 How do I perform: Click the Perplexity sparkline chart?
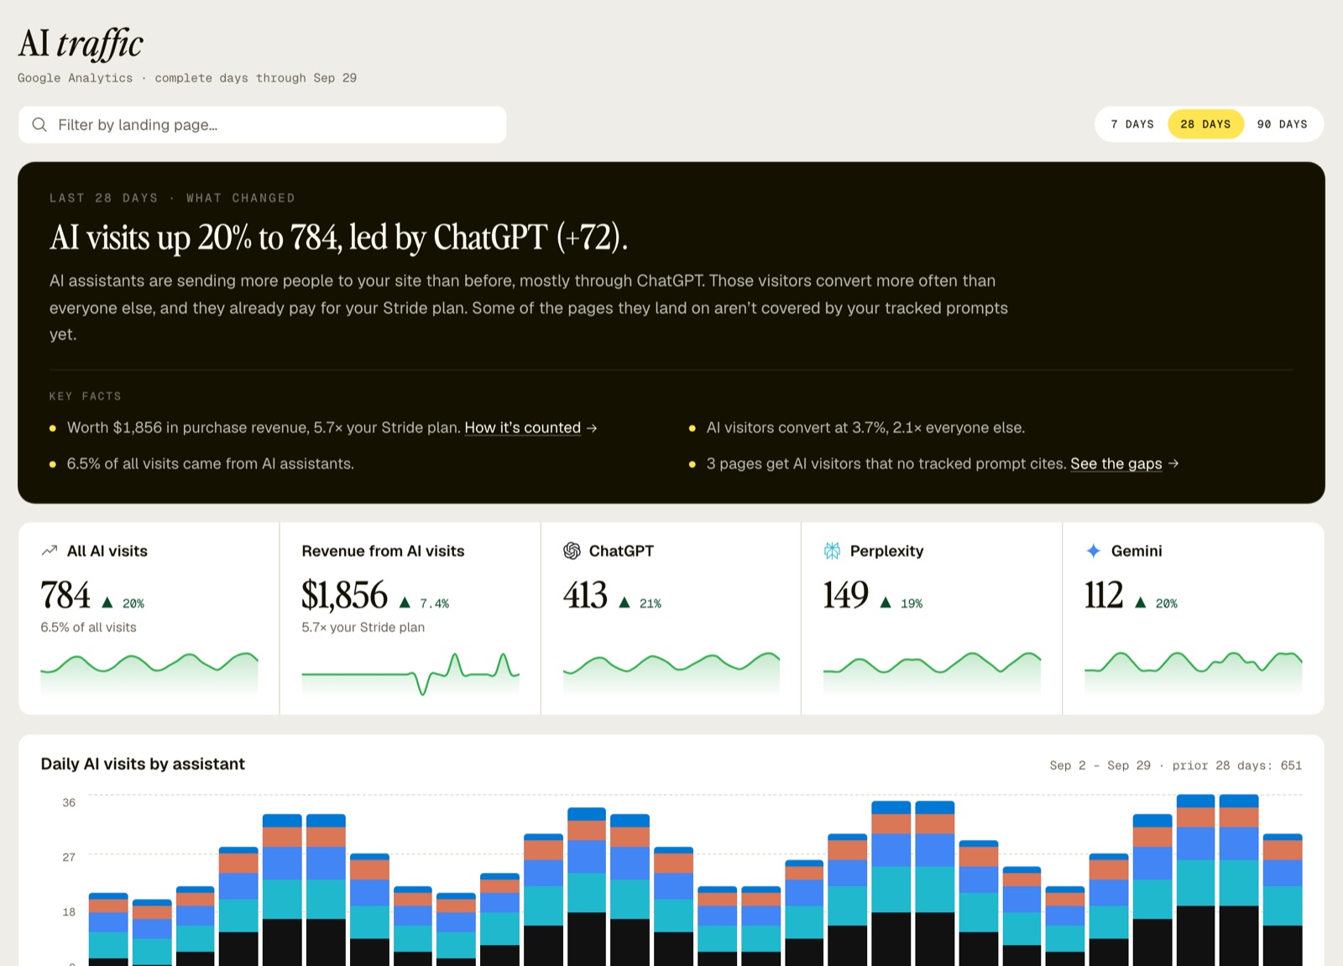pos(932,673)
